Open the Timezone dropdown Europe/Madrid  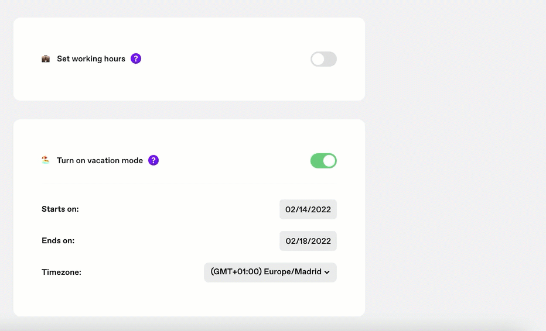pyautogui.click(x=270, y=273)
